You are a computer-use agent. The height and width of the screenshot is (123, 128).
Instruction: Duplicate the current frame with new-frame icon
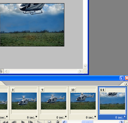pos(49,122)
